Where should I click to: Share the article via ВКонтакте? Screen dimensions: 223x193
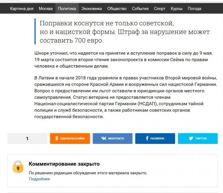(112, 139)
